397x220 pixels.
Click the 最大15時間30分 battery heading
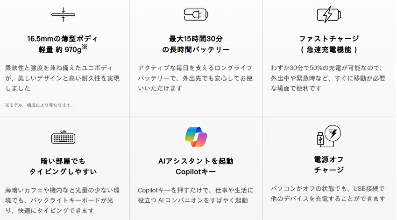pyautogui.click(x=196, y=39)
